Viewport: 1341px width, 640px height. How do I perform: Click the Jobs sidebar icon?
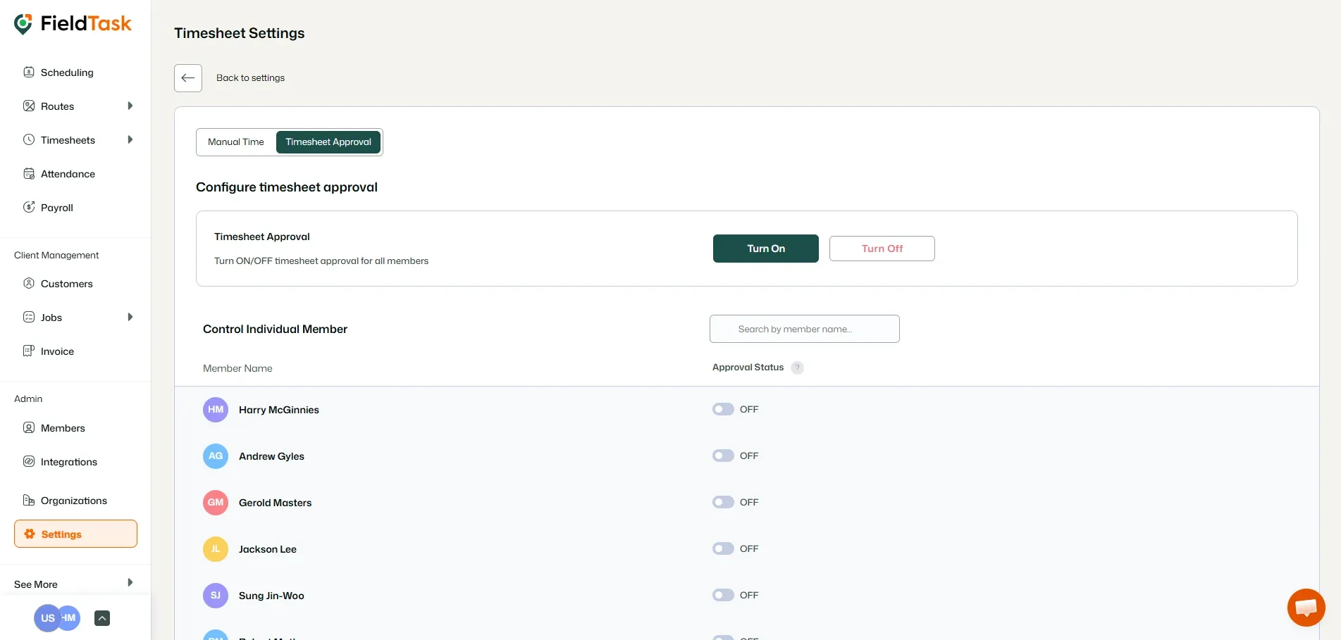(29, 318)
